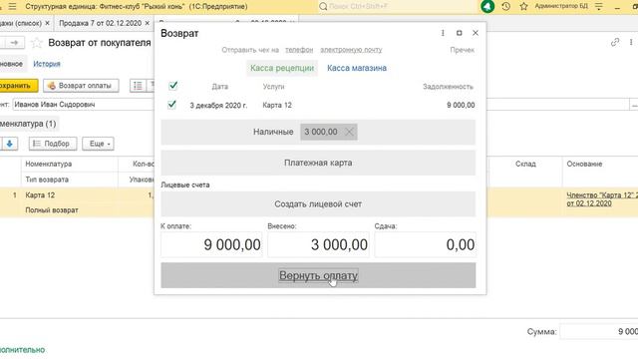This screenshot has width=638, height=359.
Task: Click the date 3 декабря 2020 г.
Action: [218, 105]
